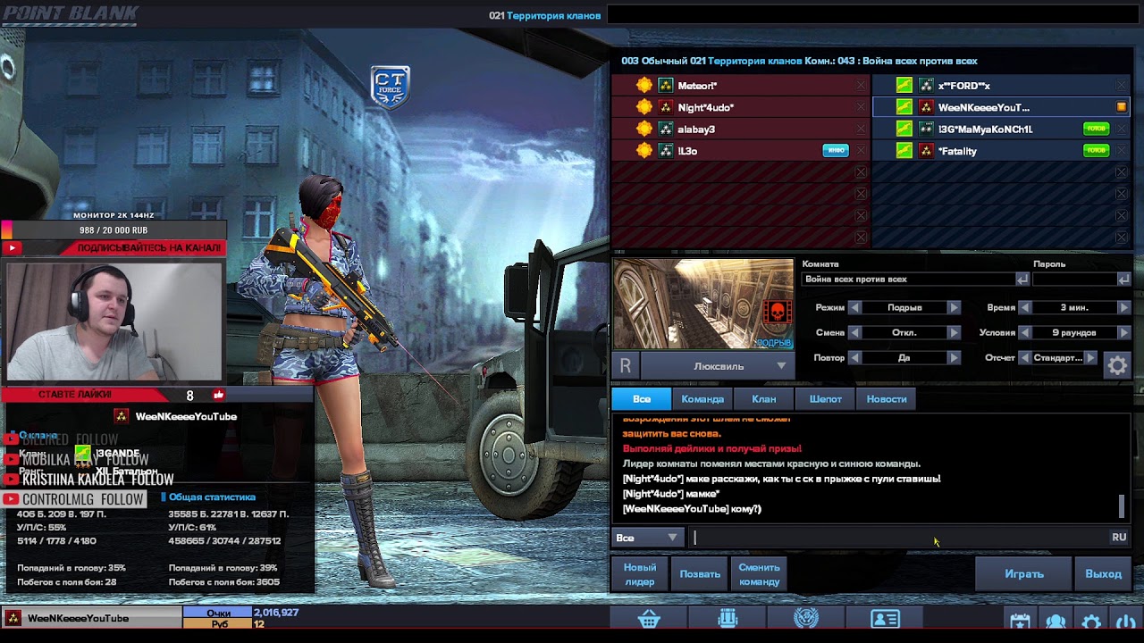1144x643 pixels.
Task: Click the Комната room name field
Action: pyautogui.click(x=908, y=280)
